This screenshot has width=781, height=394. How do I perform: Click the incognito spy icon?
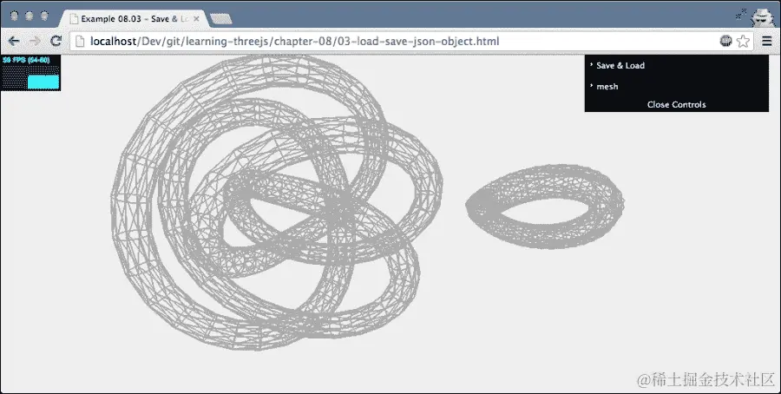coord(763,19)
